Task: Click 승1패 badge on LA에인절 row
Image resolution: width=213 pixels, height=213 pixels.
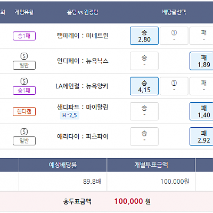Action: pyautogui.click(x=24, y=91)
